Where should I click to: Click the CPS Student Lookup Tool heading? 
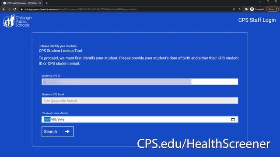point(60,51)
